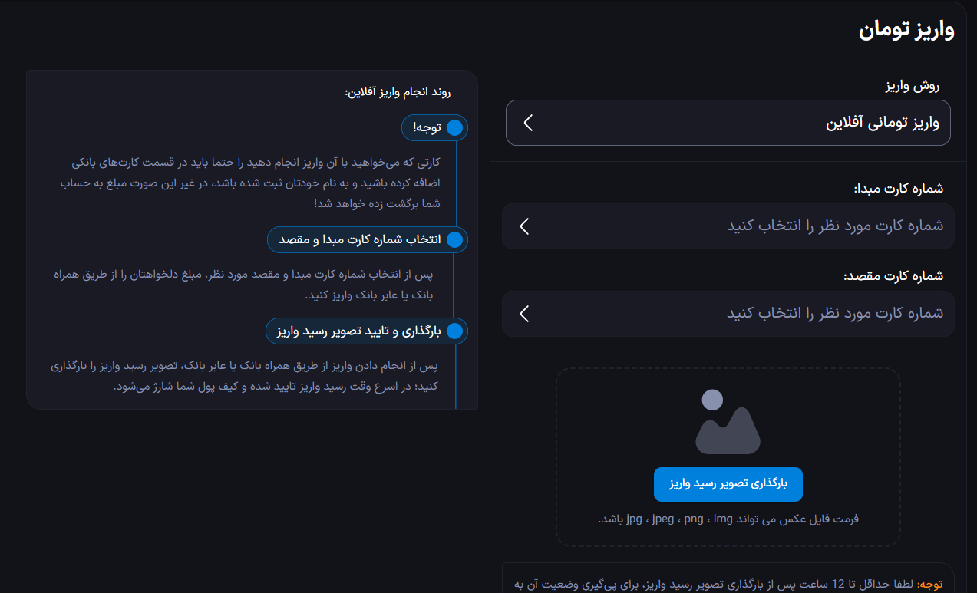Click the chevron in the واریز تومانی آفلاین field

pos(528,123)
